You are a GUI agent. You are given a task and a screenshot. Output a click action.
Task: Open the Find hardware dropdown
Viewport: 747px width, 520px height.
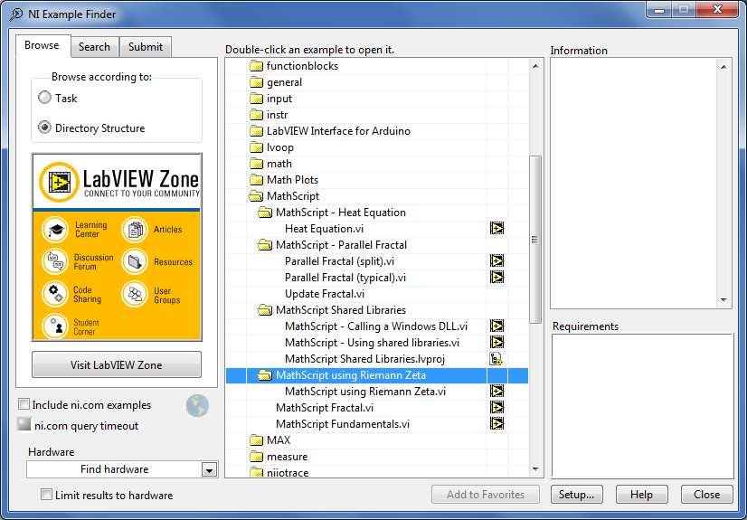click(x=209, y=470)
